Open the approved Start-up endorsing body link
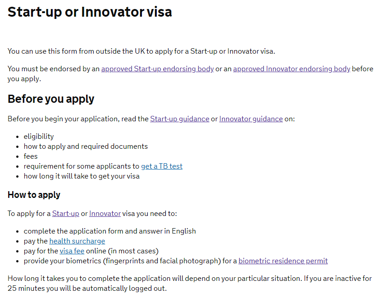 [157, 69]
